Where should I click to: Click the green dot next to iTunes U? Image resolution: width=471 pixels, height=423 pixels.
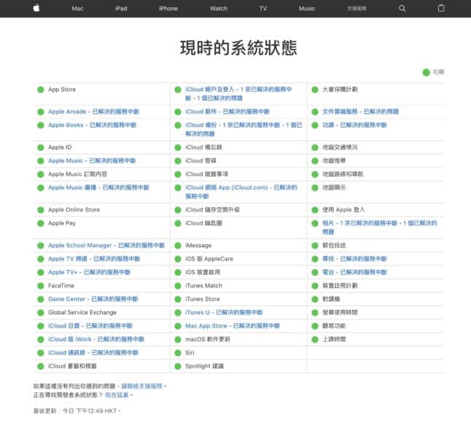click(178, 313)
